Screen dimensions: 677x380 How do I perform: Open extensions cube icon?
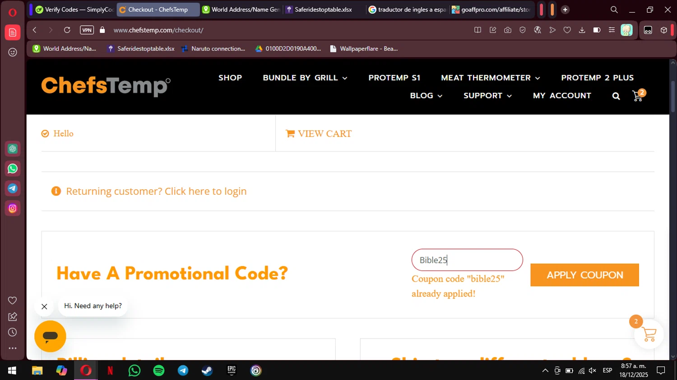tap(664, 30)
